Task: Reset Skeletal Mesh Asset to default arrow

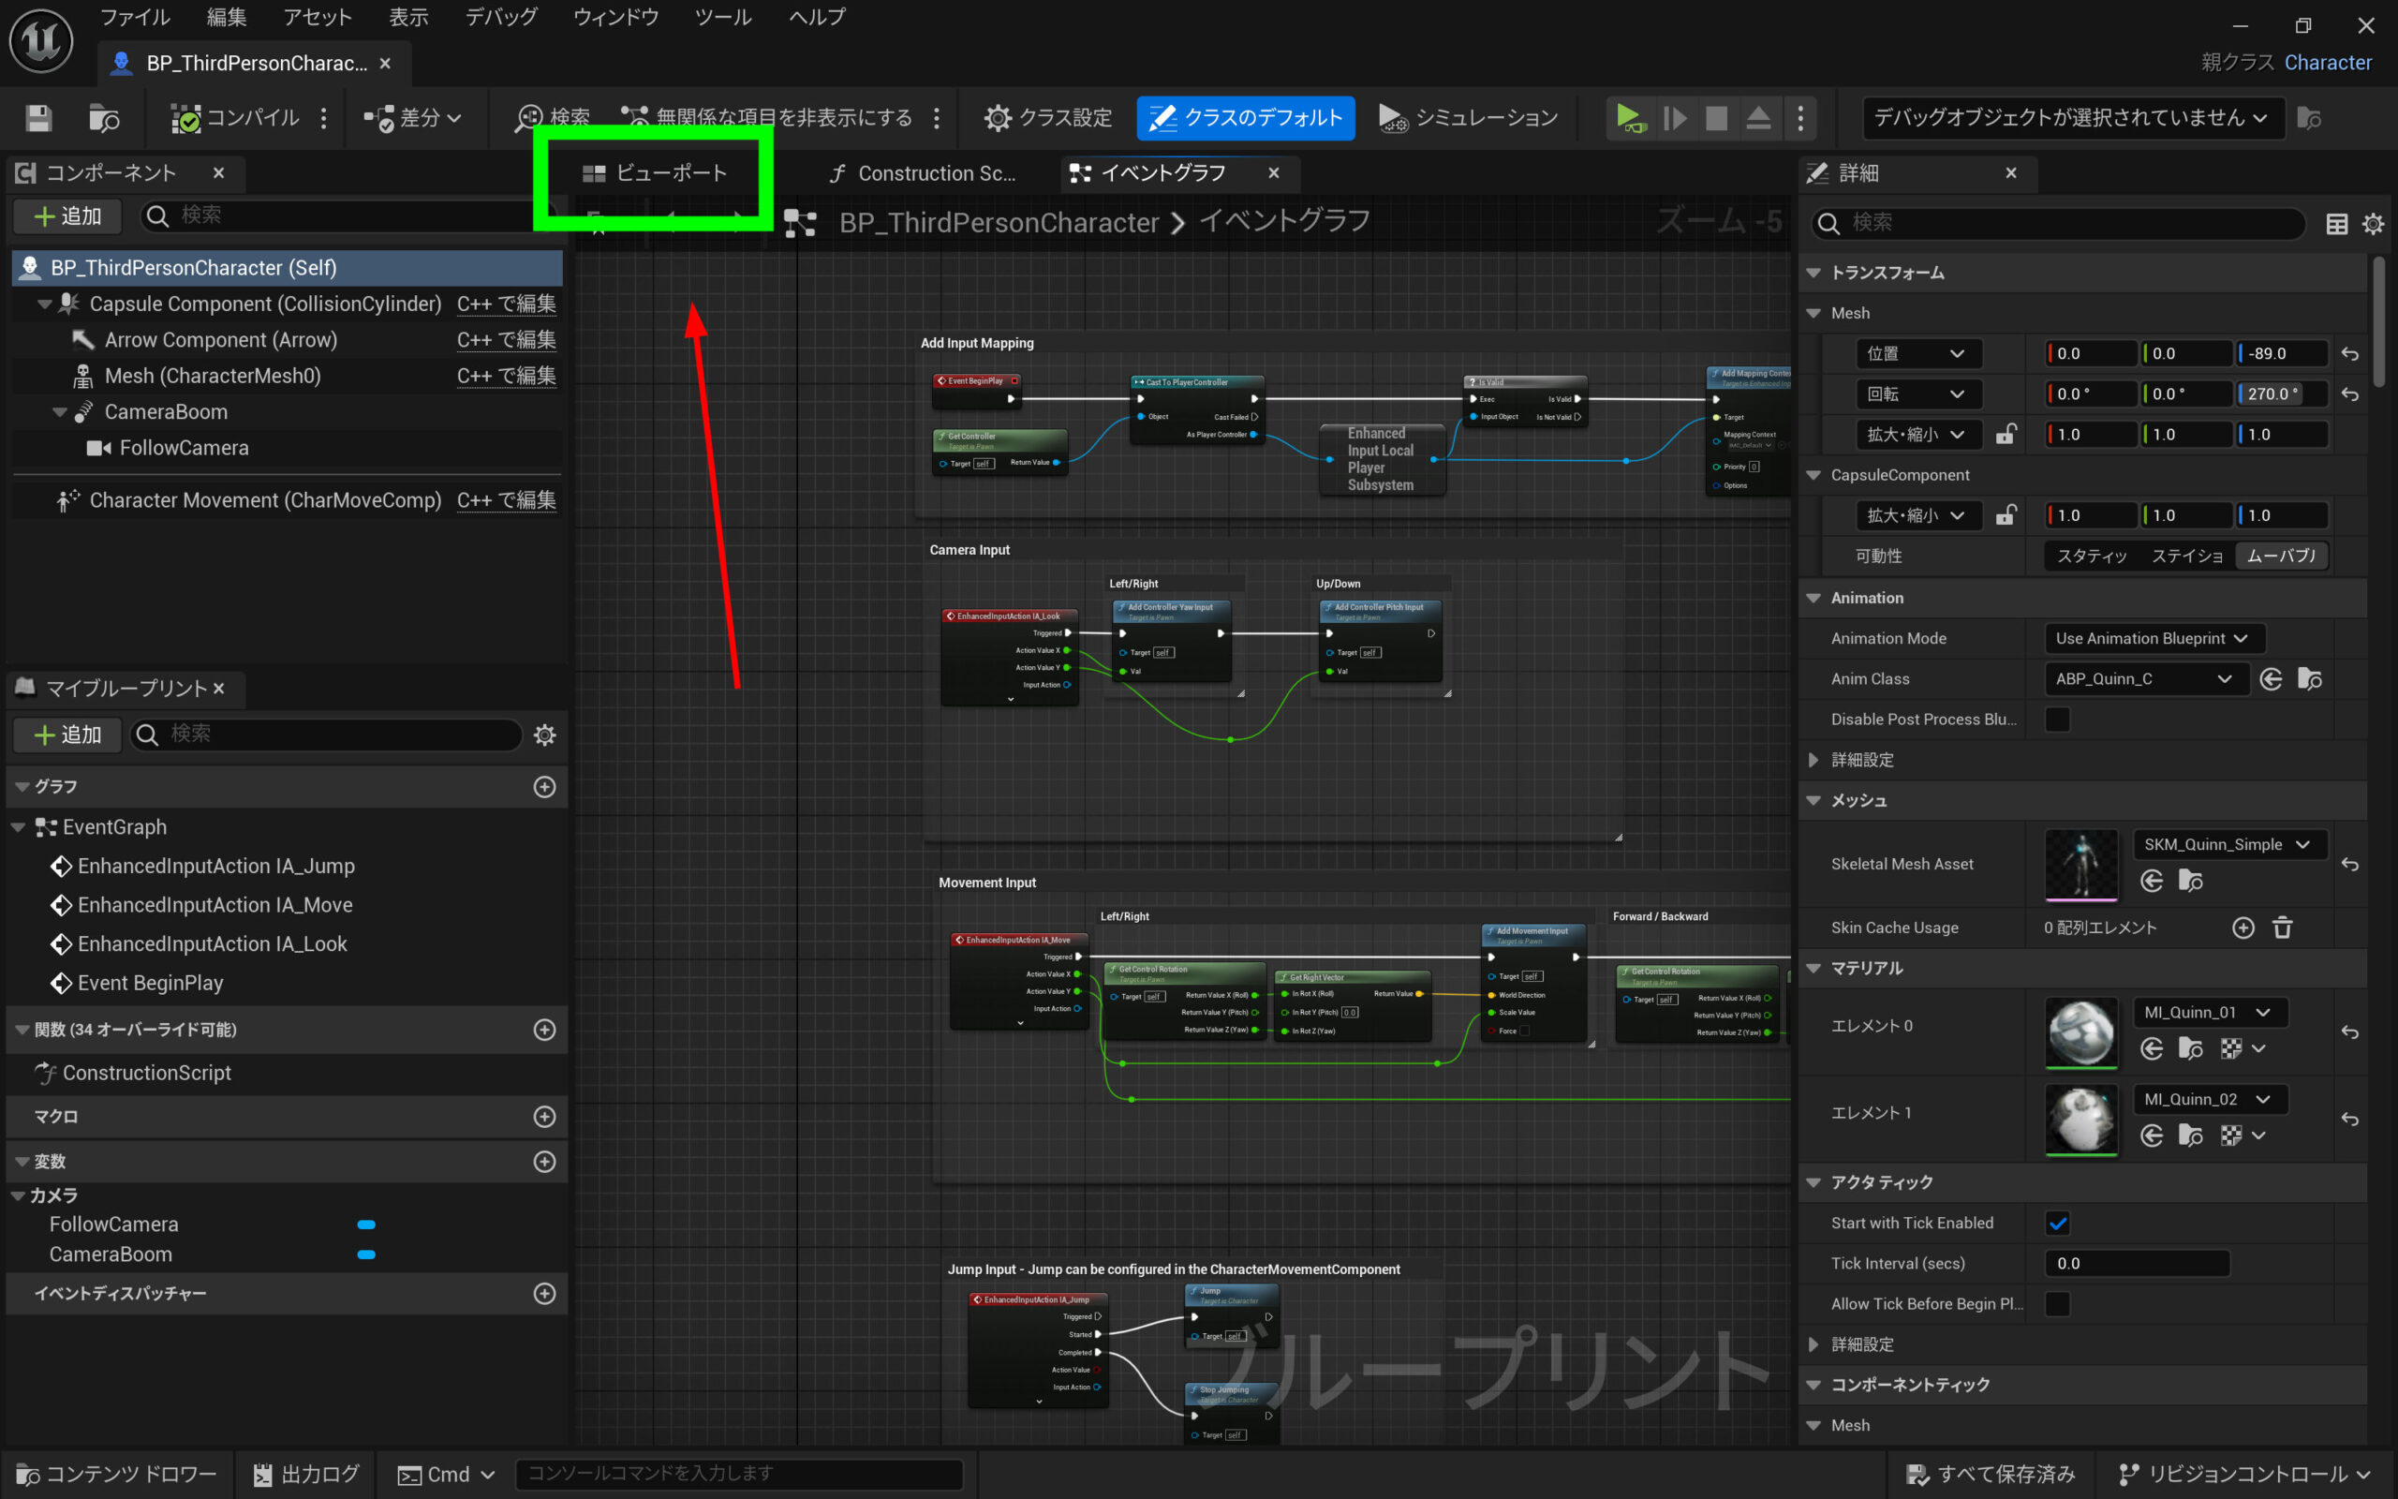Action: click(2349, 865)
